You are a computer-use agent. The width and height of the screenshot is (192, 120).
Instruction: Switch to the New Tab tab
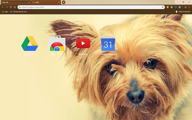[x=15, y=2]
